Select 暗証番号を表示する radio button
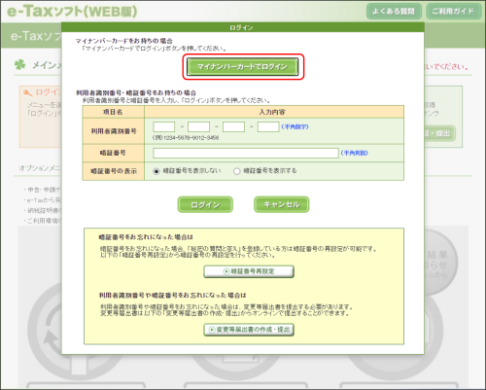Image resolution: width=486 pixels, height=390 pixels. coord(237,171)
